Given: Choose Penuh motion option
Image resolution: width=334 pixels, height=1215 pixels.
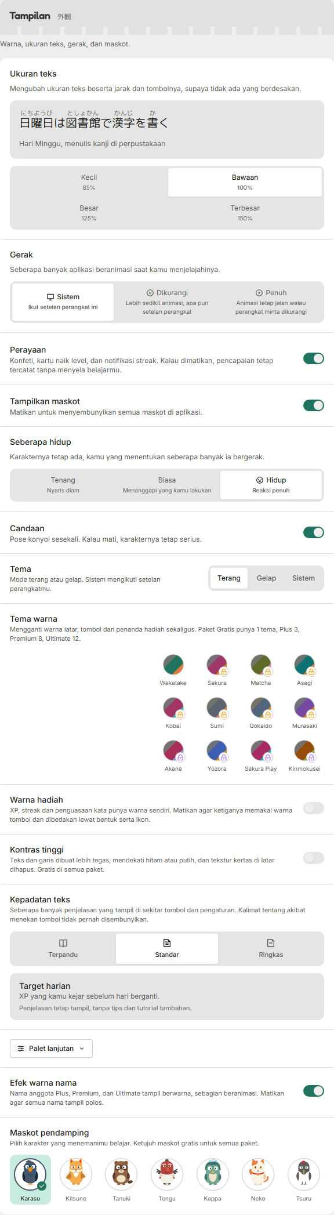Looking at the screenshot, I should pos(271,302).
